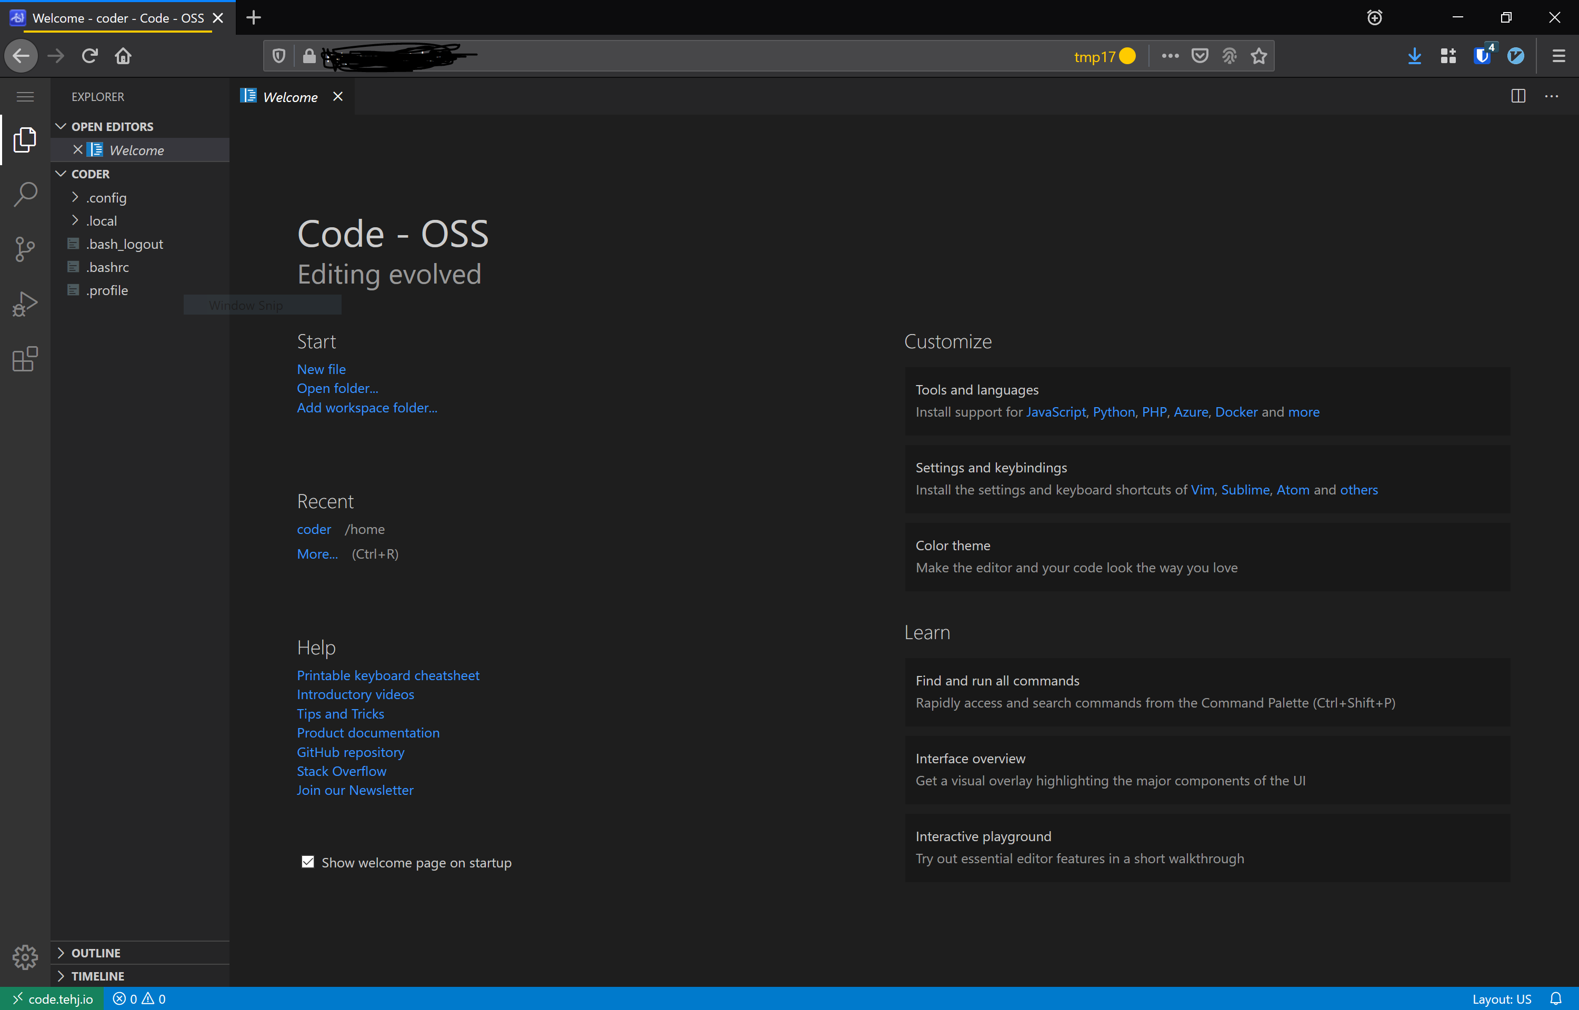The height and width of the screenshot is (1010, 1579).
Task: Collapse the Open Editors section
Action: [112, 127]
